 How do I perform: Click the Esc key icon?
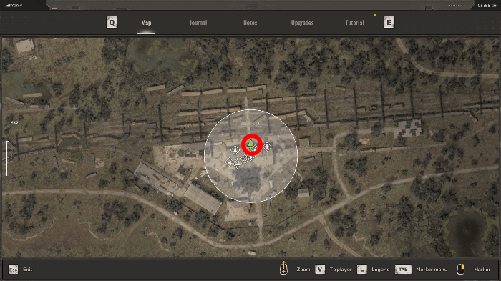pos(13,270)
